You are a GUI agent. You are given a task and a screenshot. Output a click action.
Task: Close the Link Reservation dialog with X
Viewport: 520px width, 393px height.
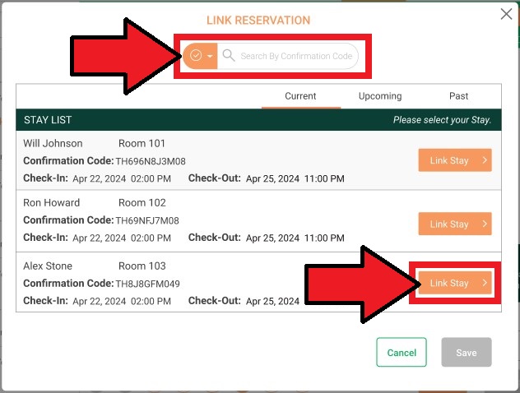pos(506,14)
